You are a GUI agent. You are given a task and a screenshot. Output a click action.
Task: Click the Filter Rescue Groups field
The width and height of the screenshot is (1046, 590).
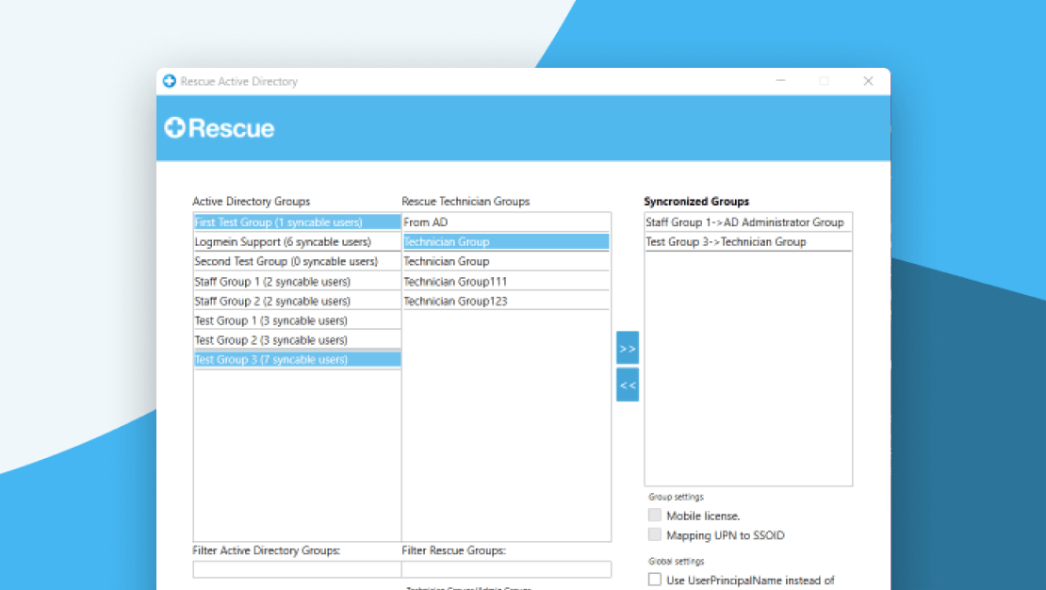pos(506,568)
